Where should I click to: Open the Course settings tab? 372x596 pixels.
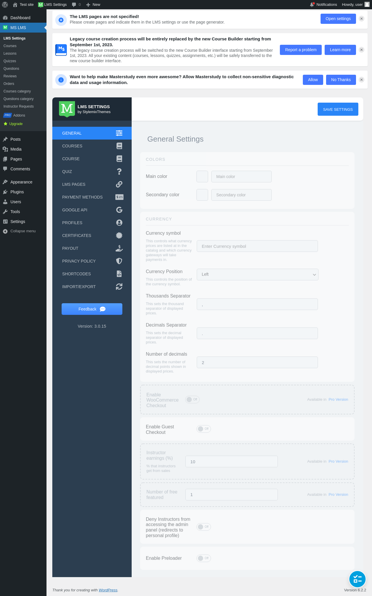(x=92, y=159)
